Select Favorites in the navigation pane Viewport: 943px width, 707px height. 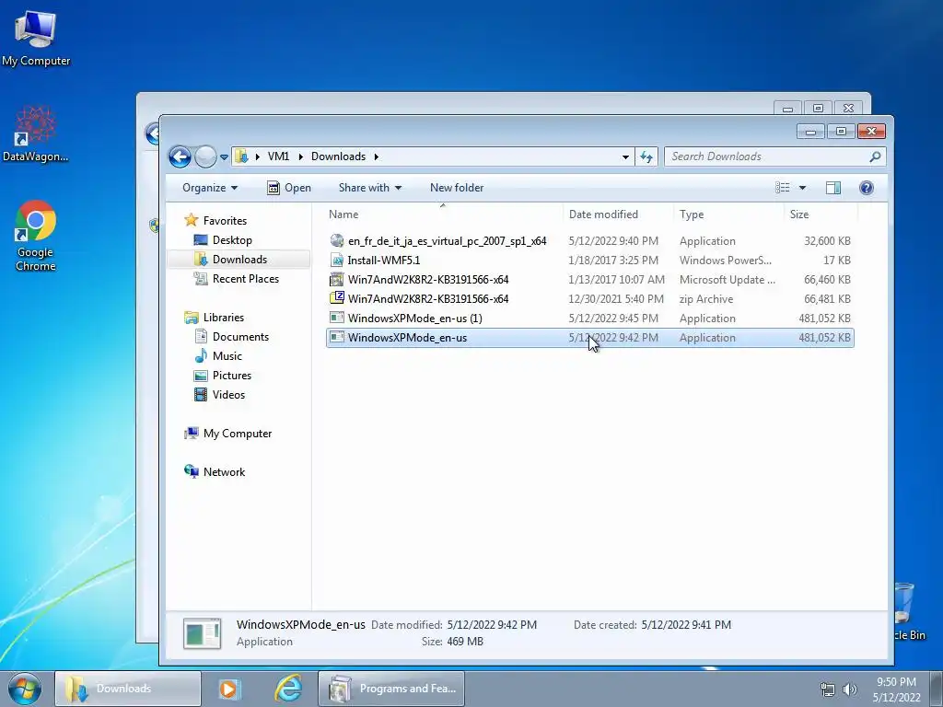click(225, 221)
